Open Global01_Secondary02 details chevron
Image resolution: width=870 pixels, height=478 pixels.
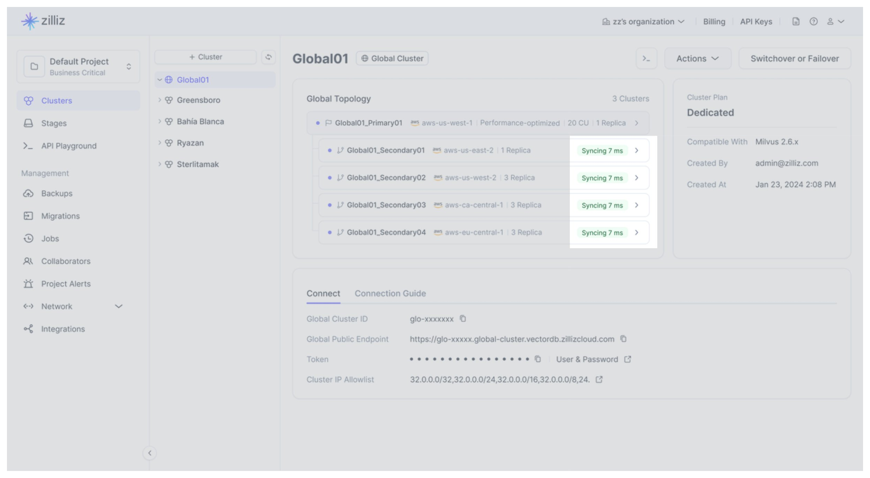(637, 178)
